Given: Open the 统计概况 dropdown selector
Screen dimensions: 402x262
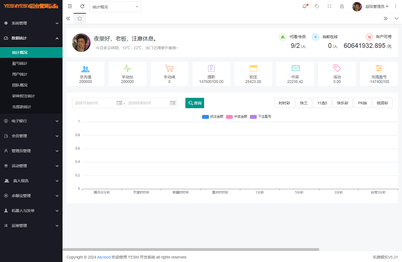Looking at the screenshot, I should coord(115,7).
